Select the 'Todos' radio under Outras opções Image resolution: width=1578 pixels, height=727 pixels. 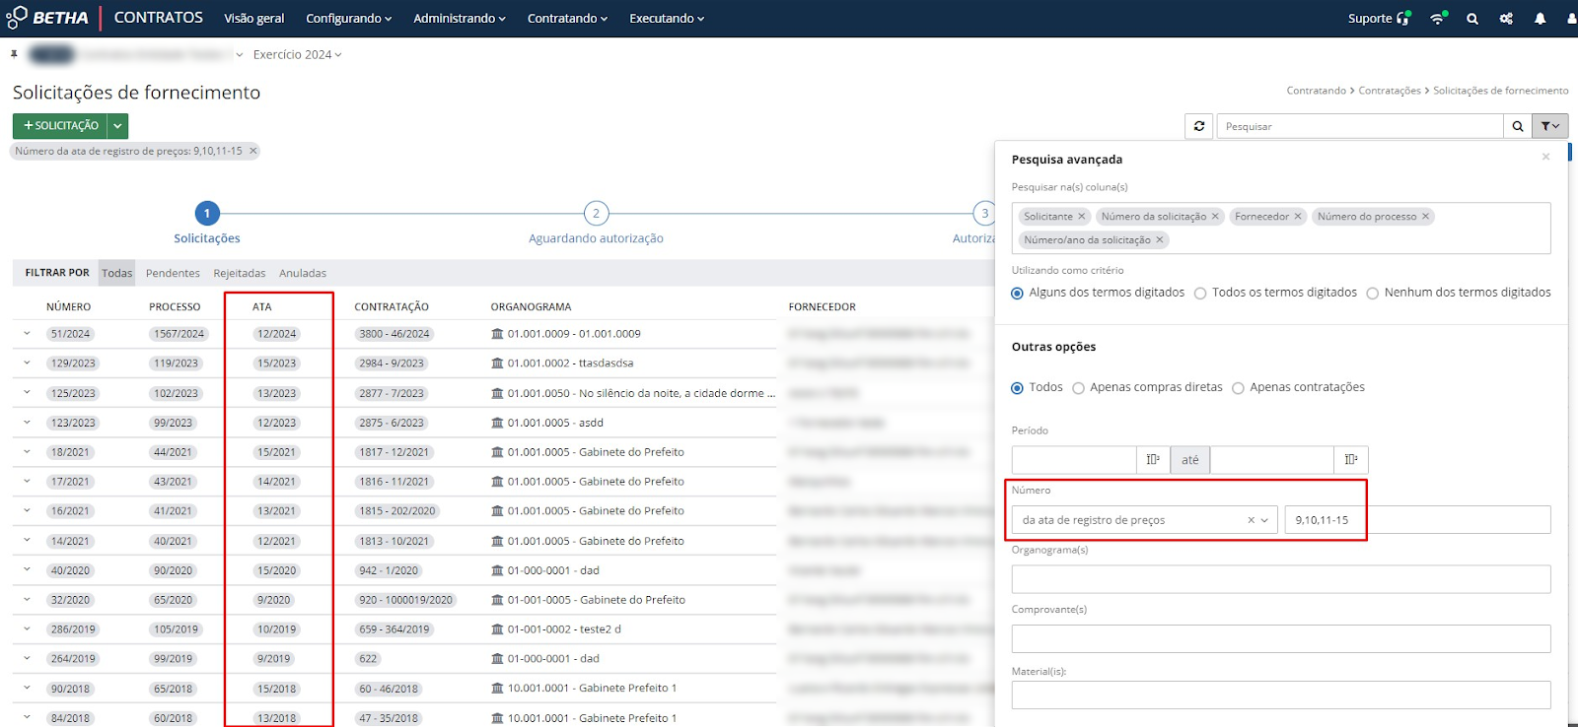(x=1017, y=388)
